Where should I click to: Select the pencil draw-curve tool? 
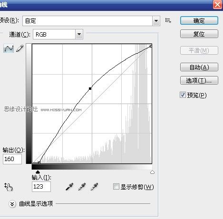[x=20, y=48]
